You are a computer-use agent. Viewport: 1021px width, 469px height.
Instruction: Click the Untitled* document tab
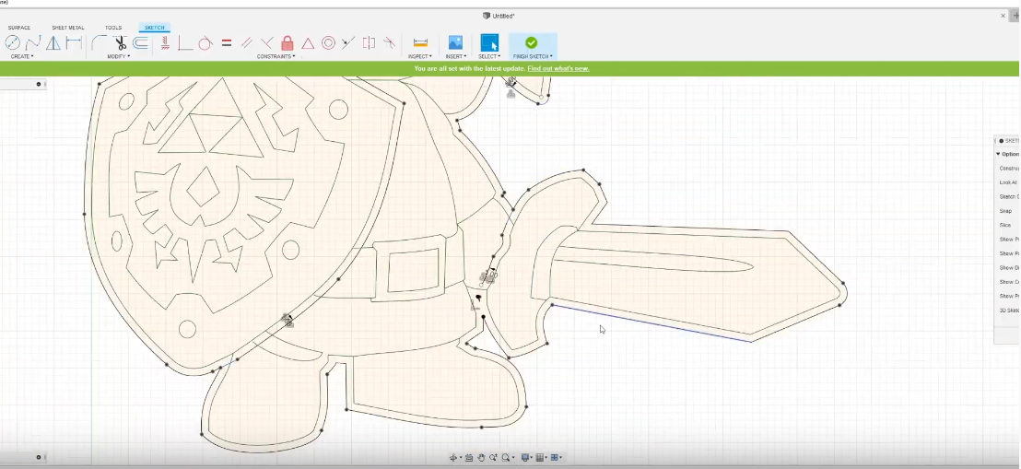[499, 16]
